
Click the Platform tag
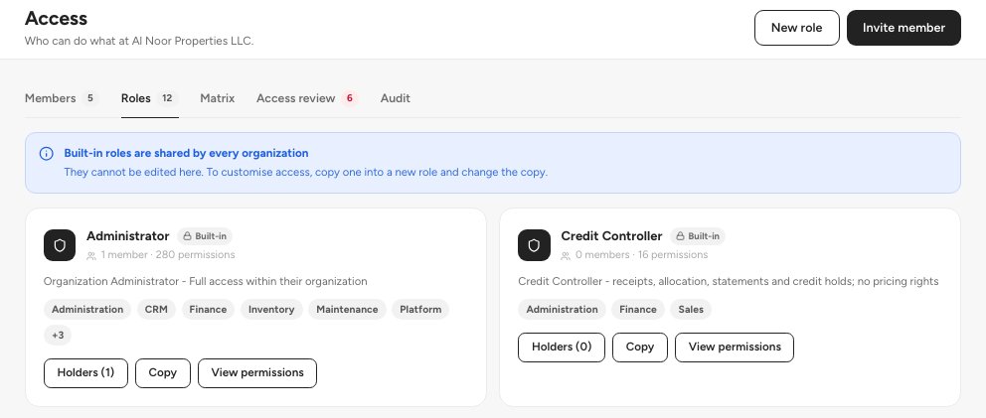[420, 309]
